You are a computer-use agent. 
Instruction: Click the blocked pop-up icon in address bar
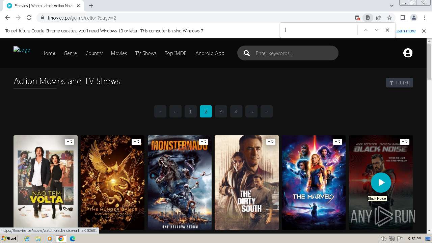(x=357, y=18)
